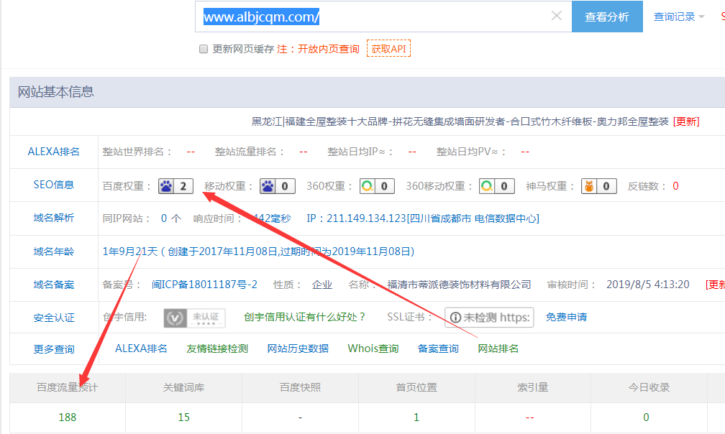Open 友情链接检测 link

(x=217, y=348)
